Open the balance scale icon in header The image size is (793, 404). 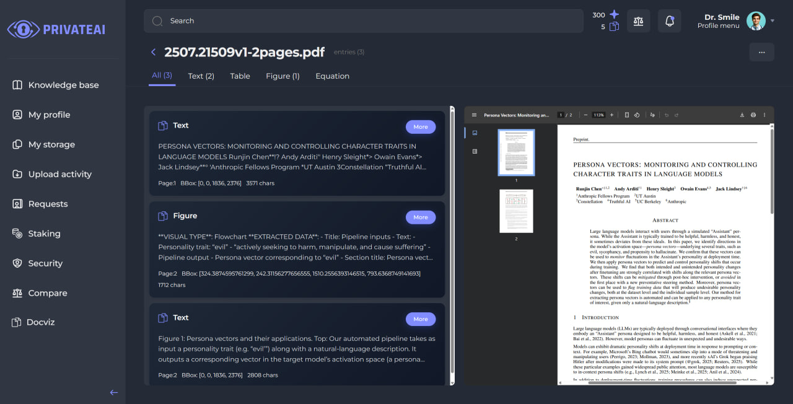[638, 21]
